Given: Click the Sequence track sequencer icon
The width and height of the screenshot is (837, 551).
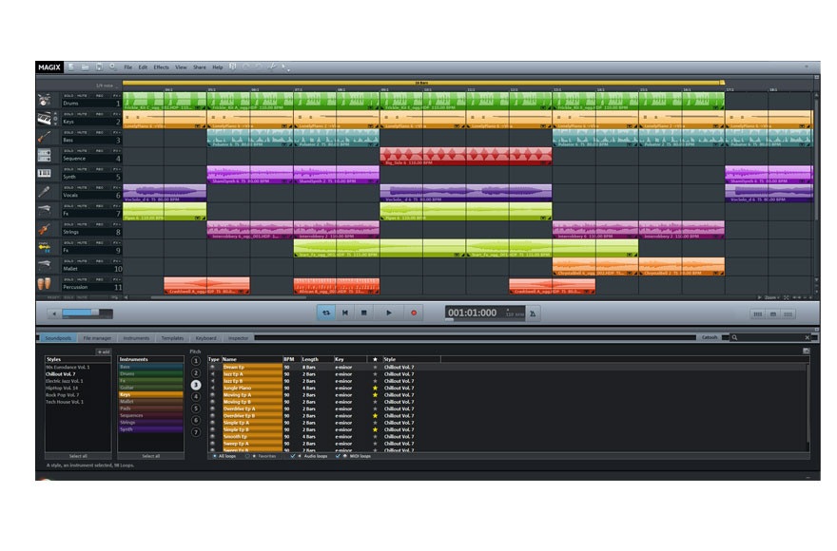Looking at the screenshot, I should click(45, 155).
